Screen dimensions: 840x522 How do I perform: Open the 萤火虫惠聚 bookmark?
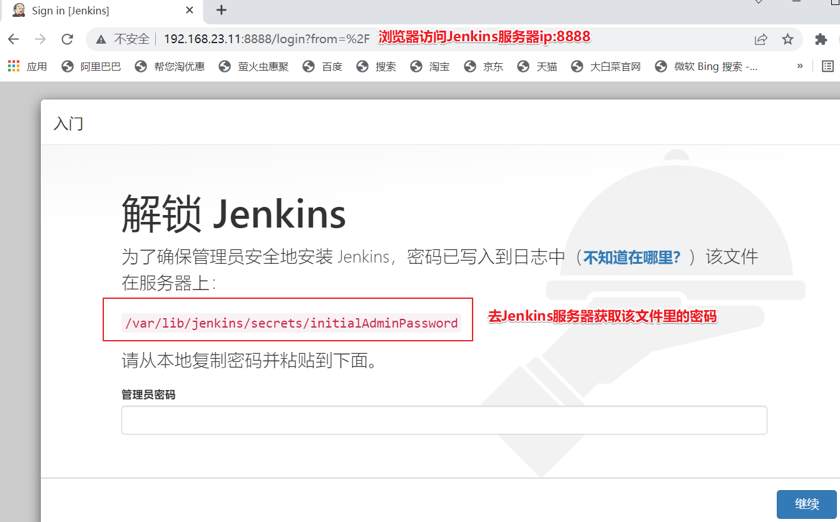pos(254,66)
